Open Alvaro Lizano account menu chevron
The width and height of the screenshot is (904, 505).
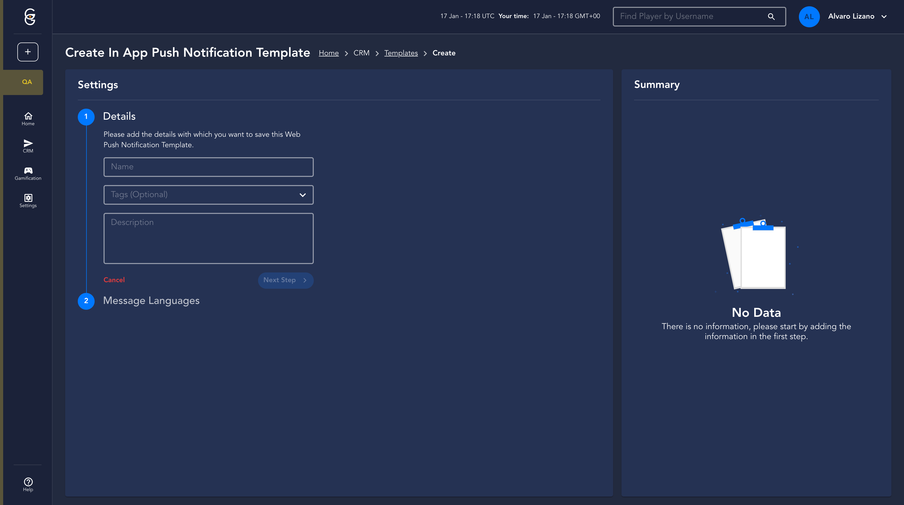click(884, 17)
